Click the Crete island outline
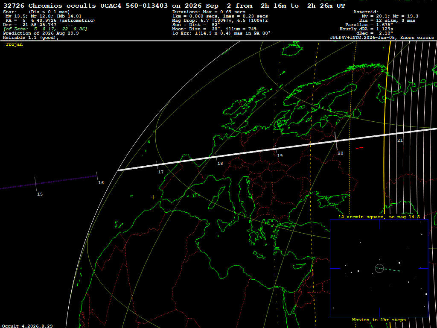 259,255
